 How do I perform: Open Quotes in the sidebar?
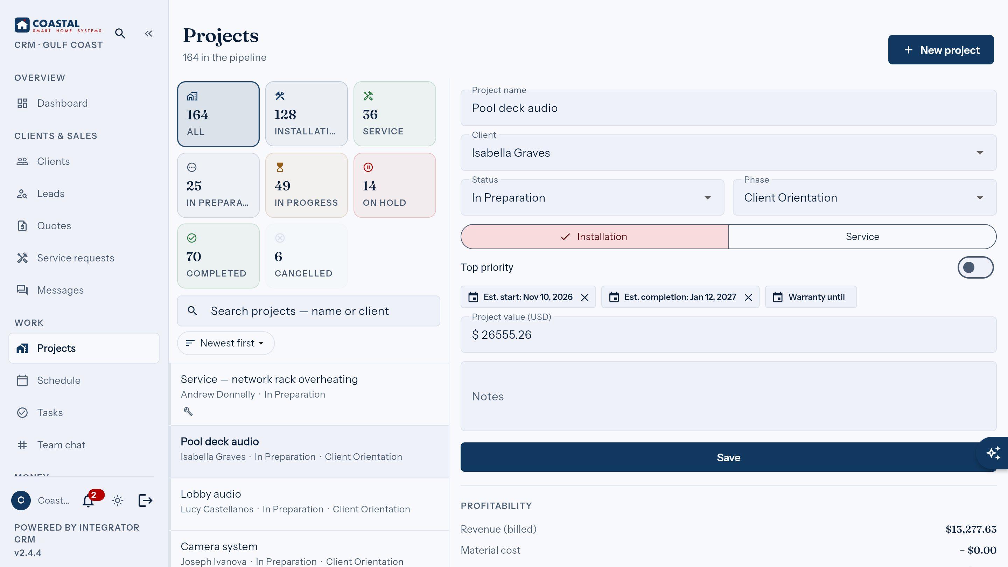[84, 226]
